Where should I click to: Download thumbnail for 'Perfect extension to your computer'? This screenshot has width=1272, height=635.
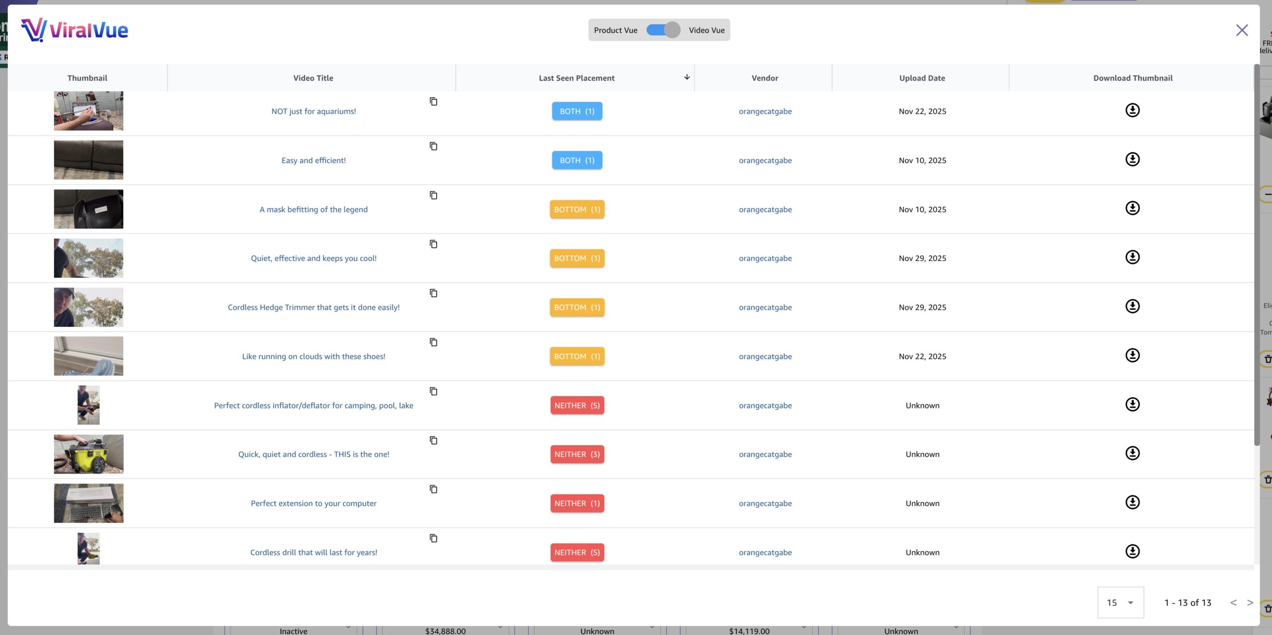pos(1132,502)
